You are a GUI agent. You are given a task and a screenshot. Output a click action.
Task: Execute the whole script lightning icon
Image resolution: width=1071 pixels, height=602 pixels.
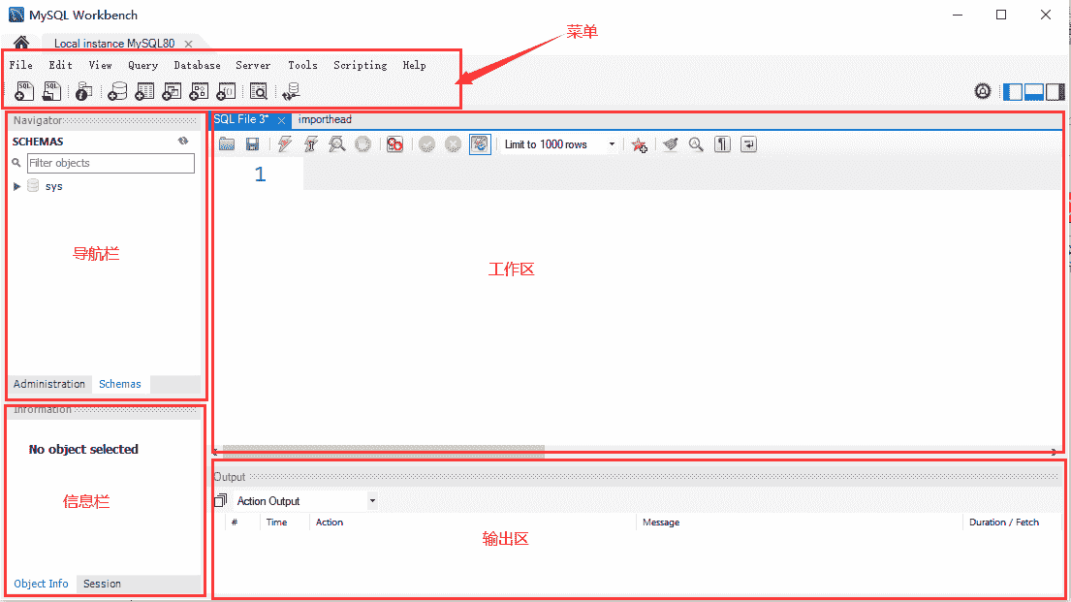(x=285, y=144)
